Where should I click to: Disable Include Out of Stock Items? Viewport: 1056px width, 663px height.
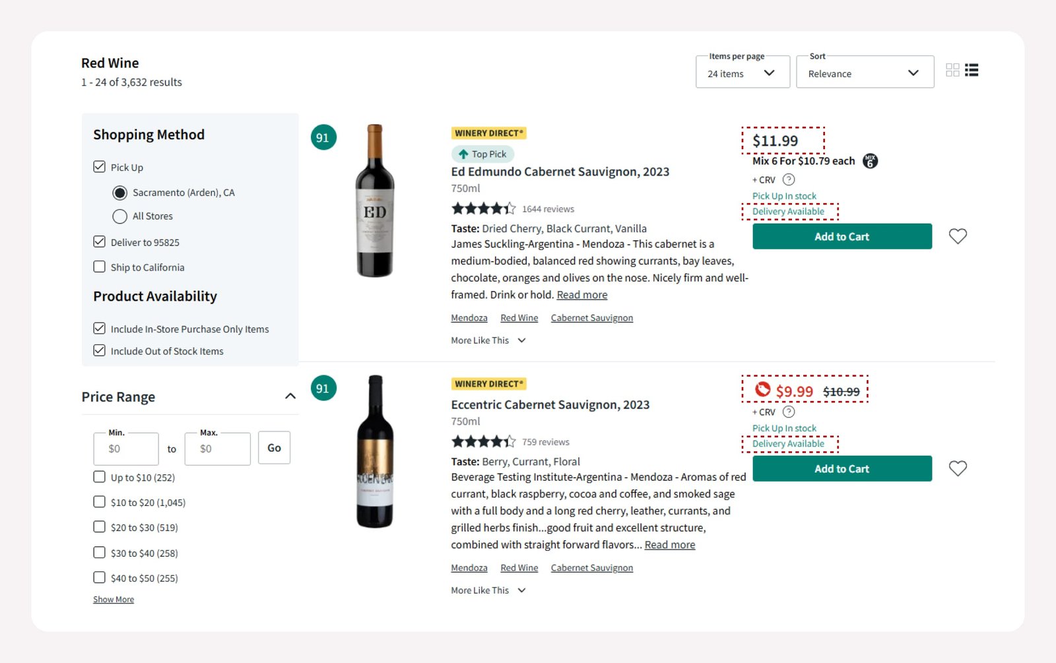[100, 350]
